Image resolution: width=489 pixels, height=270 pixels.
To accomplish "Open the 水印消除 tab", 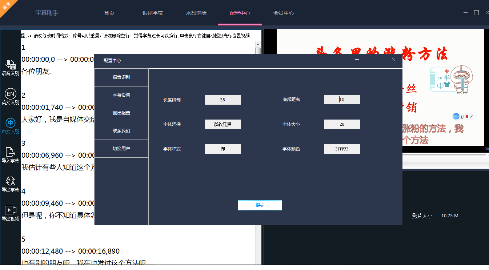I will click(x=196, y=13).
